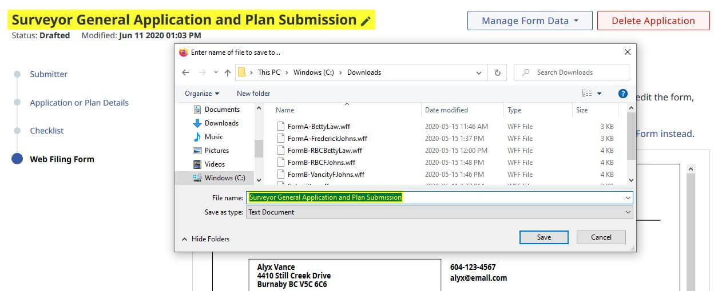The image size is (722, 291).
Task: Go up one folder level arrow
Action: [228, 72]
